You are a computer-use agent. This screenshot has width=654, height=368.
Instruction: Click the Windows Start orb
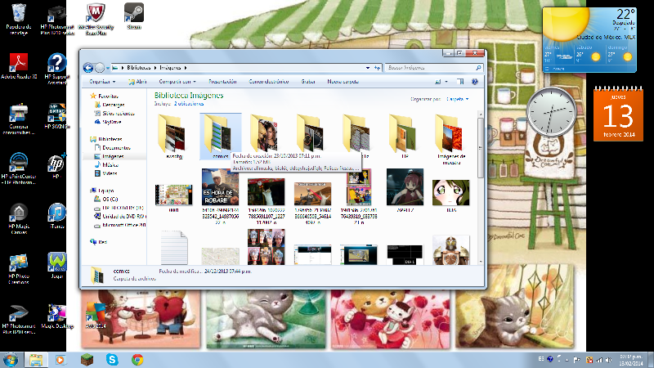click(x=11, y=360)
